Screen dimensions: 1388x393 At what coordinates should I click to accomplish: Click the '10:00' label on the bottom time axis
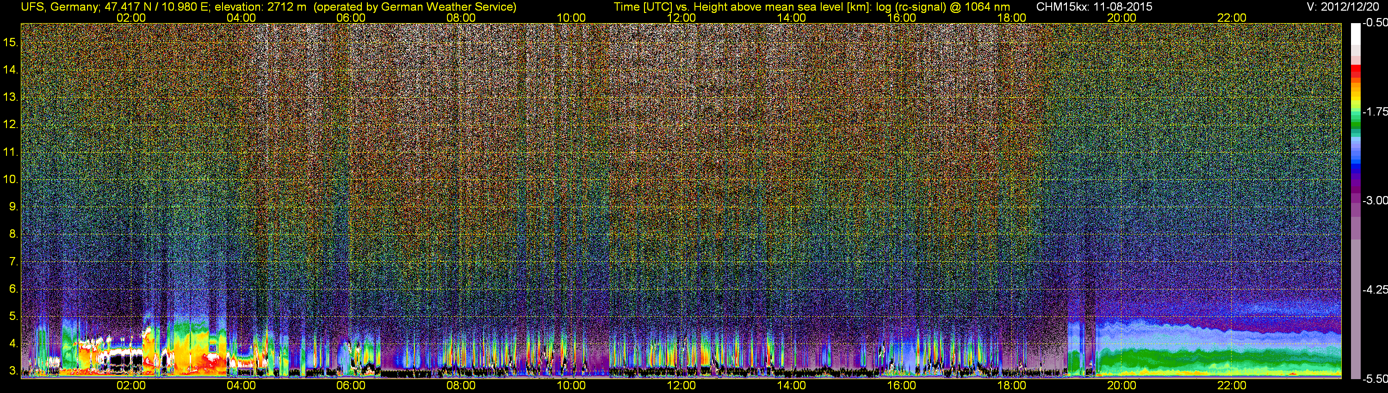coord(571,386)
